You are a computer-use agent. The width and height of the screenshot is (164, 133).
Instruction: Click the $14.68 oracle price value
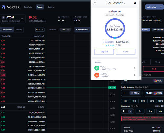point(77,20)
